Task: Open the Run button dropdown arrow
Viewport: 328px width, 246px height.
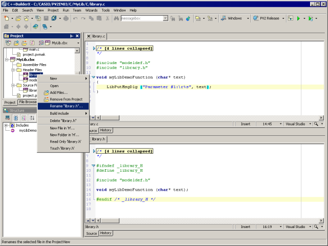Action: (x=304, y=18)
